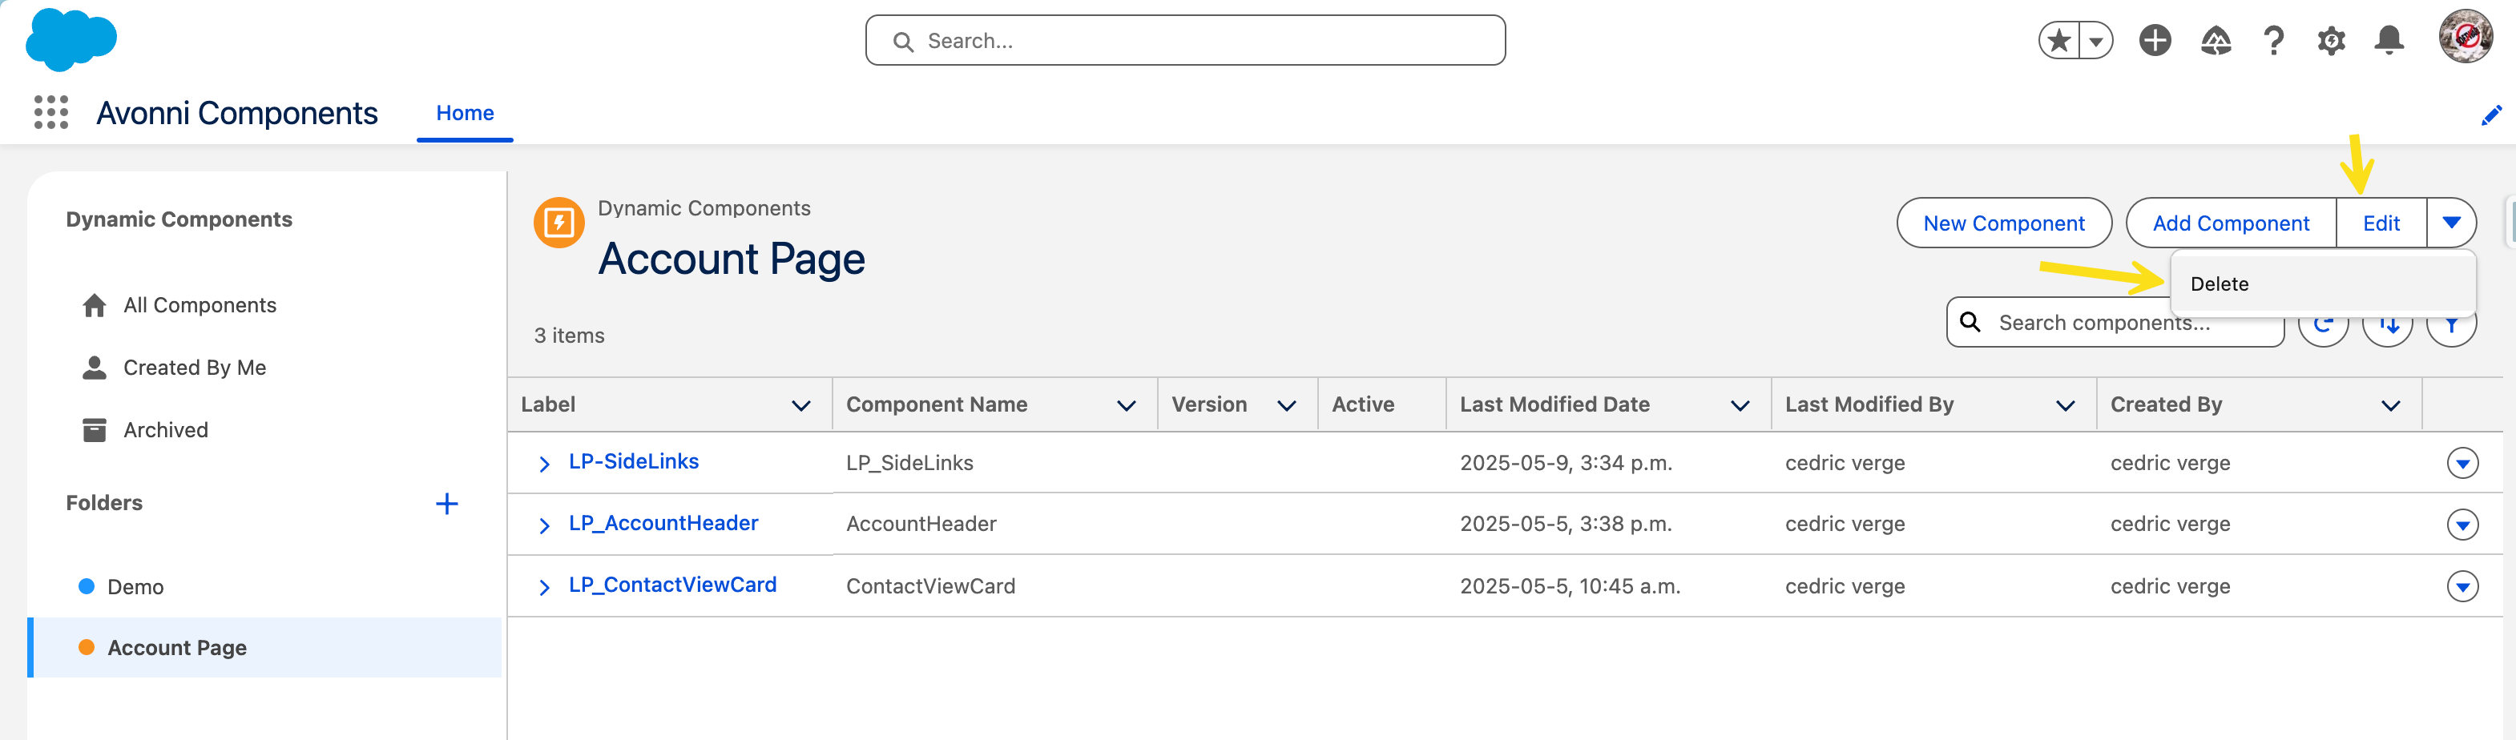Open the Setup gear icon
Screen dimensions: 2516x740
point(2330,41)
